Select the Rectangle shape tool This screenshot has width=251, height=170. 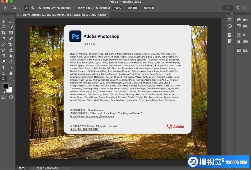(x=3, y=73)
